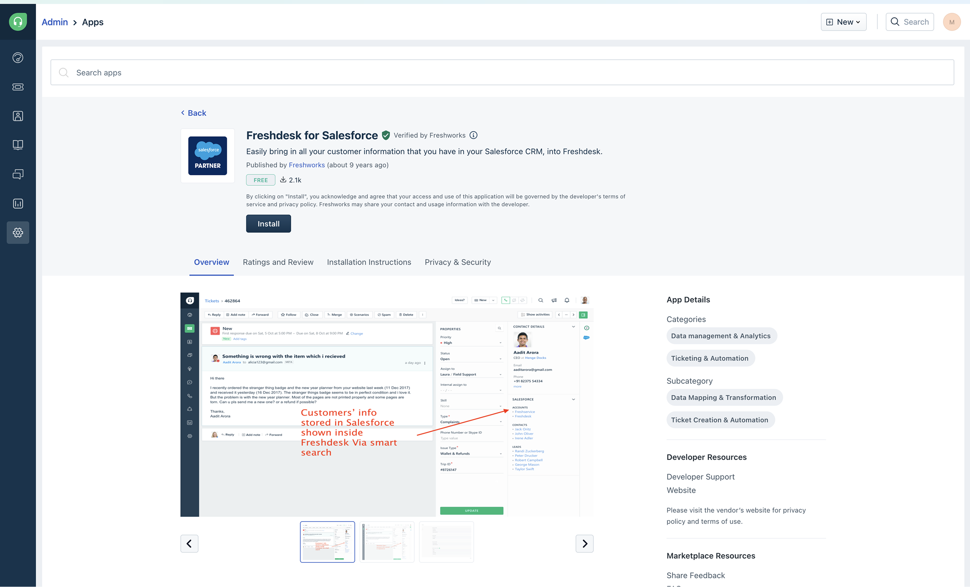Click the Install button
Image resolution: width=970 pixels, height=587 pixels.
click(x=268, y=224)
